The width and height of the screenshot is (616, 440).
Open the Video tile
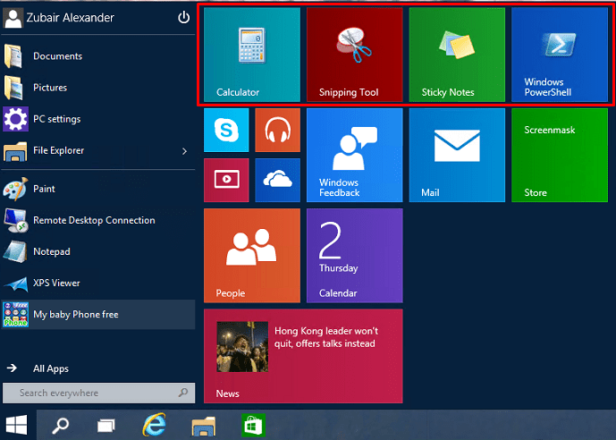pyautogui.click(x=226, y=181)
